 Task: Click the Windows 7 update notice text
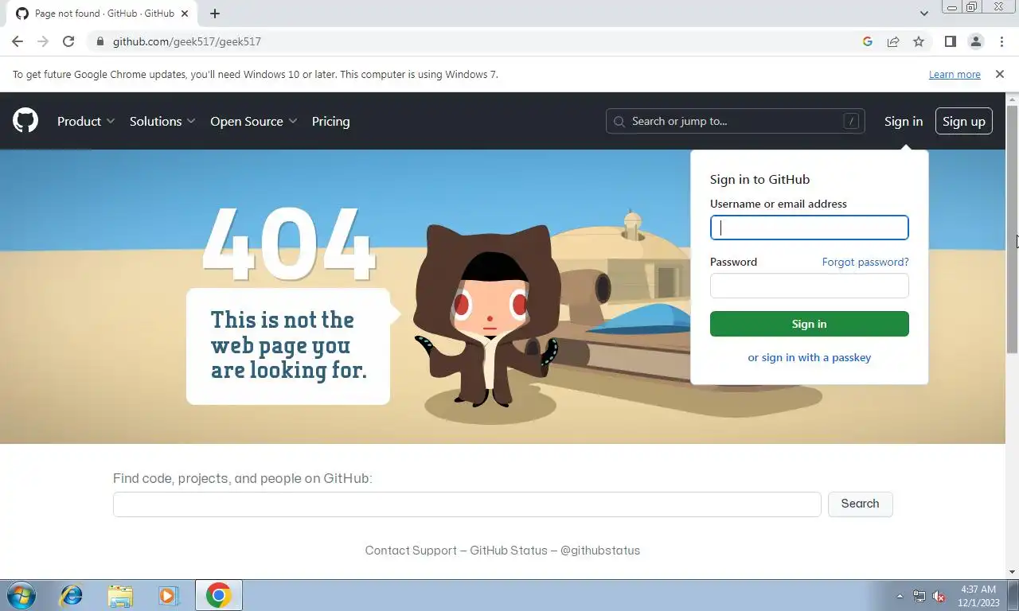click(x=256, y=74)
